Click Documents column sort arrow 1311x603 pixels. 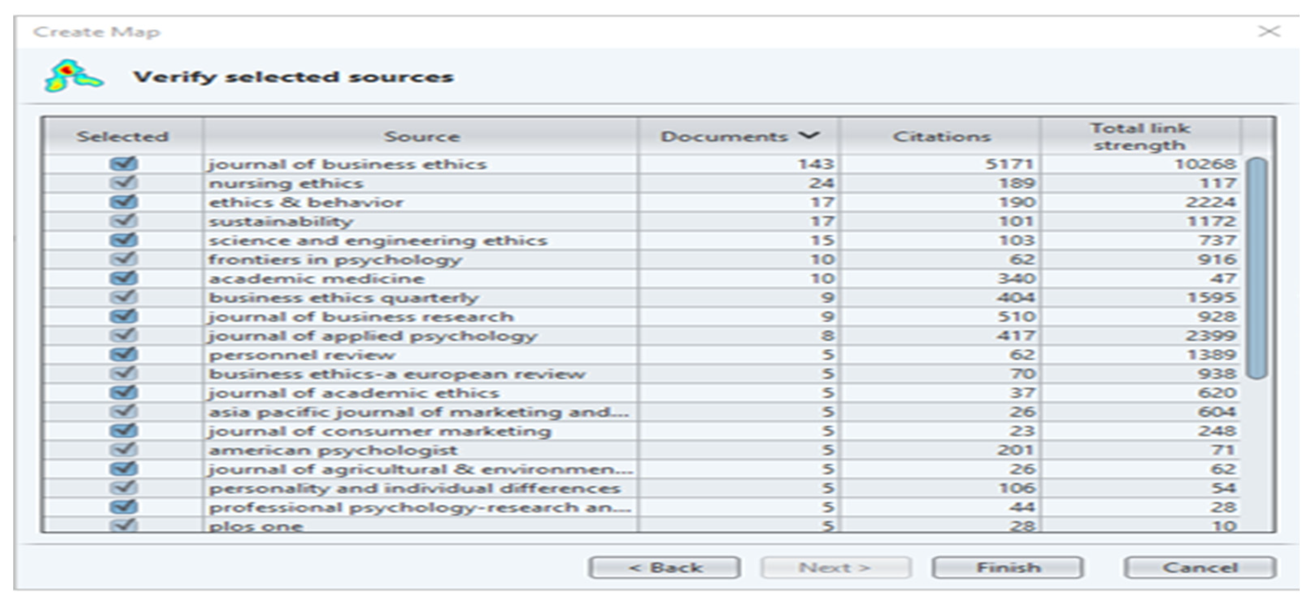pos(809,135)
